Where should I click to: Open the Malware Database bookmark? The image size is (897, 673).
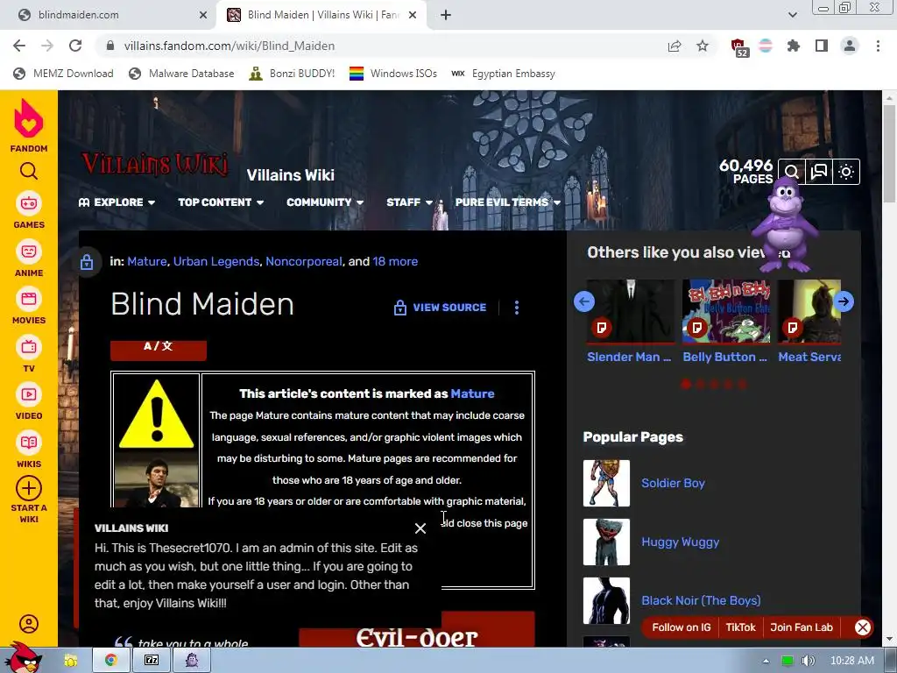point(181,74)
